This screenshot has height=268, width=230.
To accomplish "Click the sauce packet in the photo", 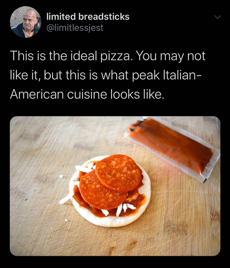I will 172,146.
